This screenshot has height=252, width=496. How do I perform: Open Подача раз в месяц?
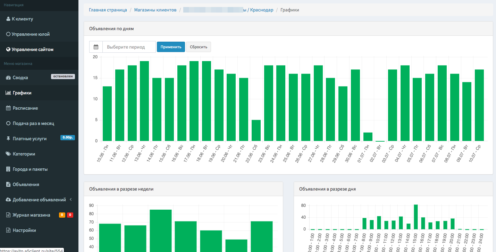(x=39, y=124)
